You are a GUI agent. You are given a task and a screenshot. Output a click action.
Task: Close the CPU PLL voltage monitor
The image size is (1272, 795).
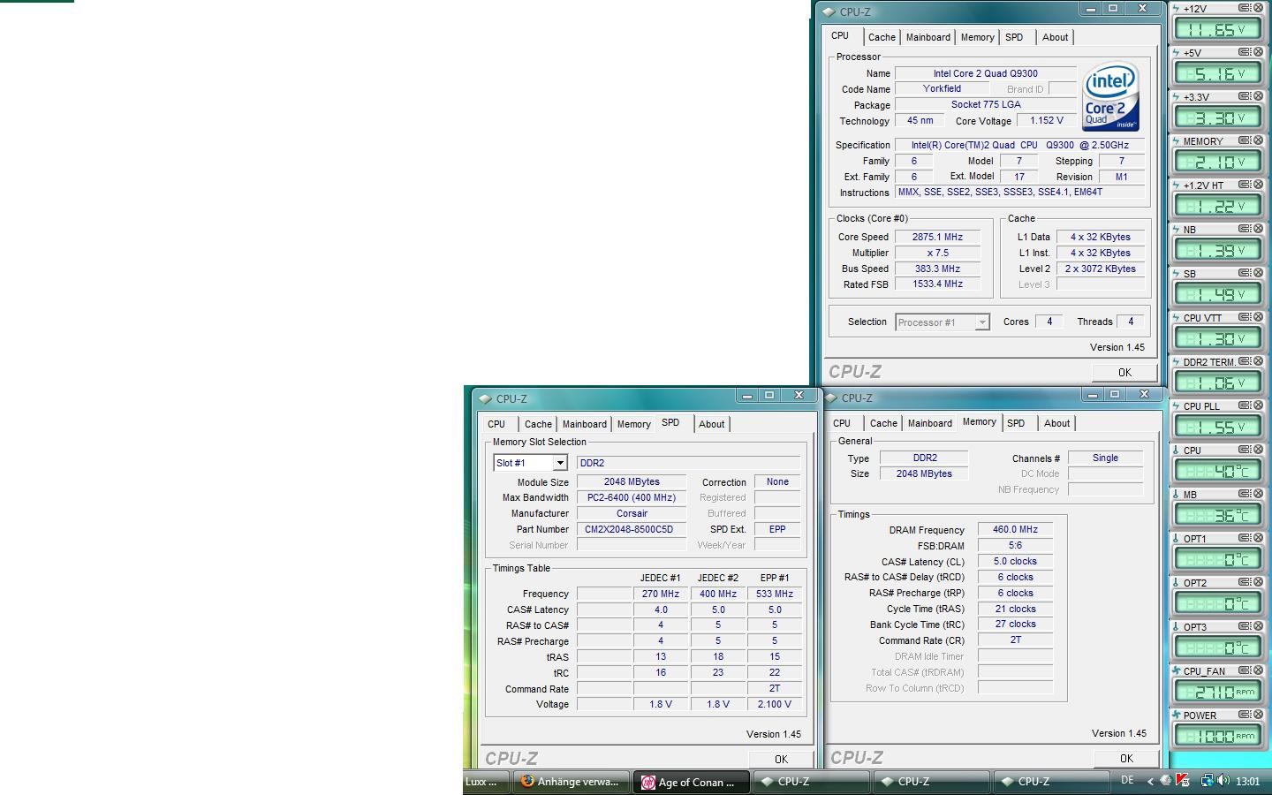[1258, 405]
